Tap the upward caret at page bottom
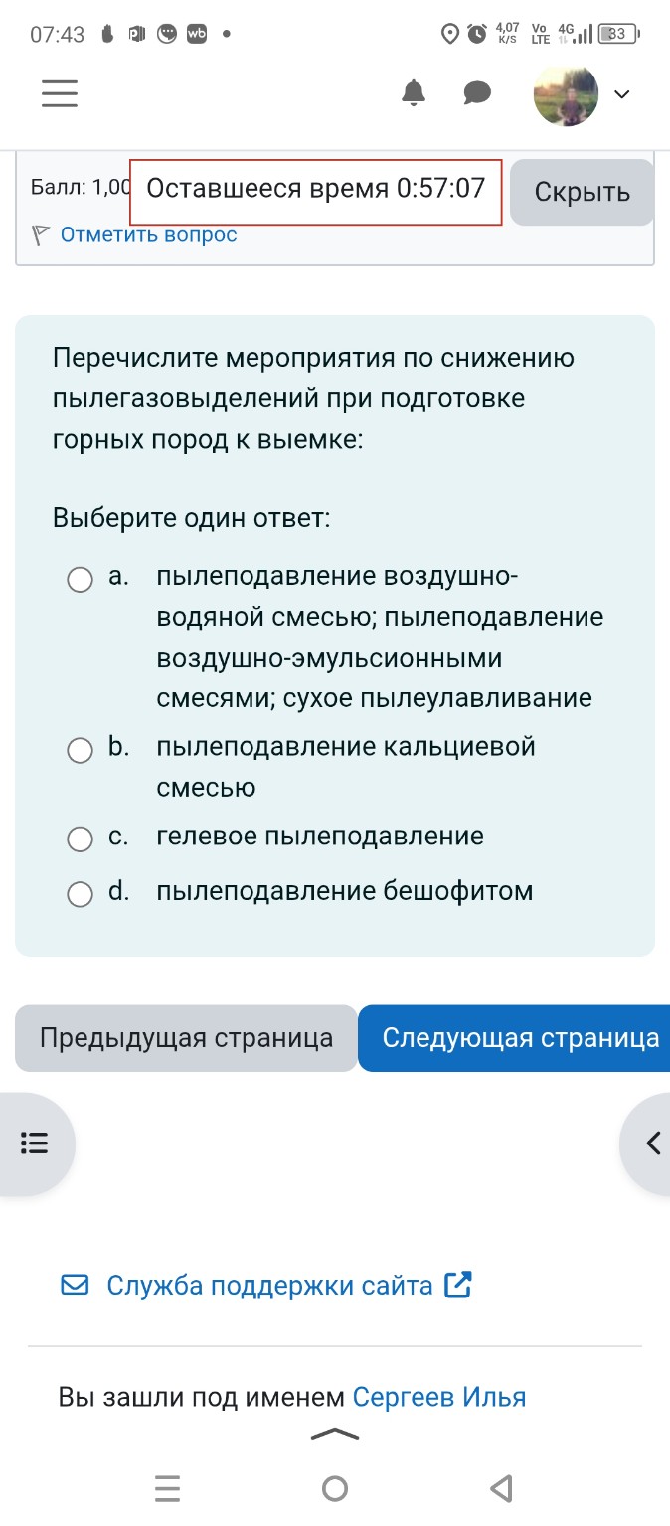 335,1434
